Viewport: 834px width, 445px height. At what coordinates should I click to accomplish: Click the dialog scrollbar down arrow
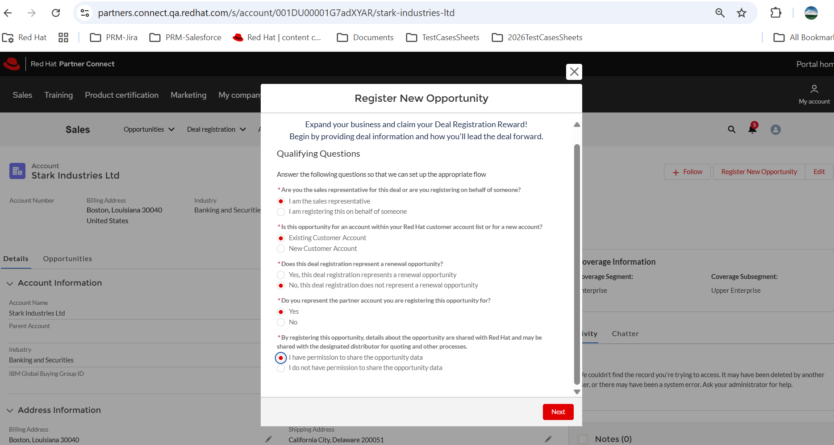577,392
